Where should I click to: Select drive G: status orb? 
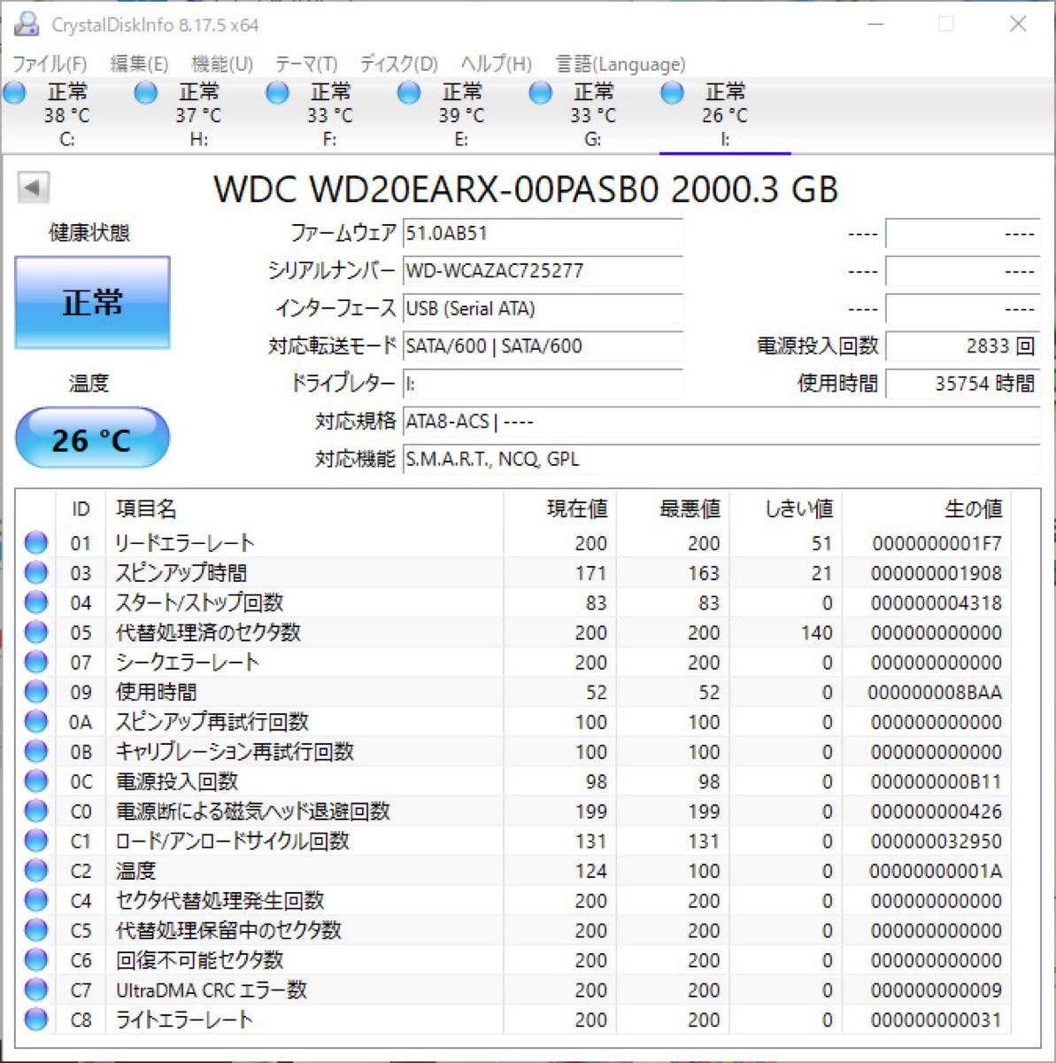click(x=540, y=92)
